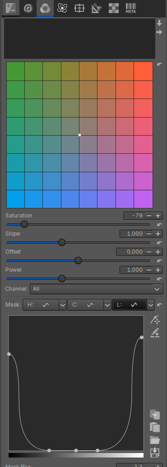The height and width of the screenshot is (467, 167).
Task: Open the H mask curve type dropdown
Action: [x=63, y=305]
